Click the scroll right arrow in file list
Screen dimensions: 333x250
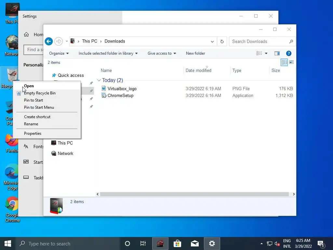294,194
